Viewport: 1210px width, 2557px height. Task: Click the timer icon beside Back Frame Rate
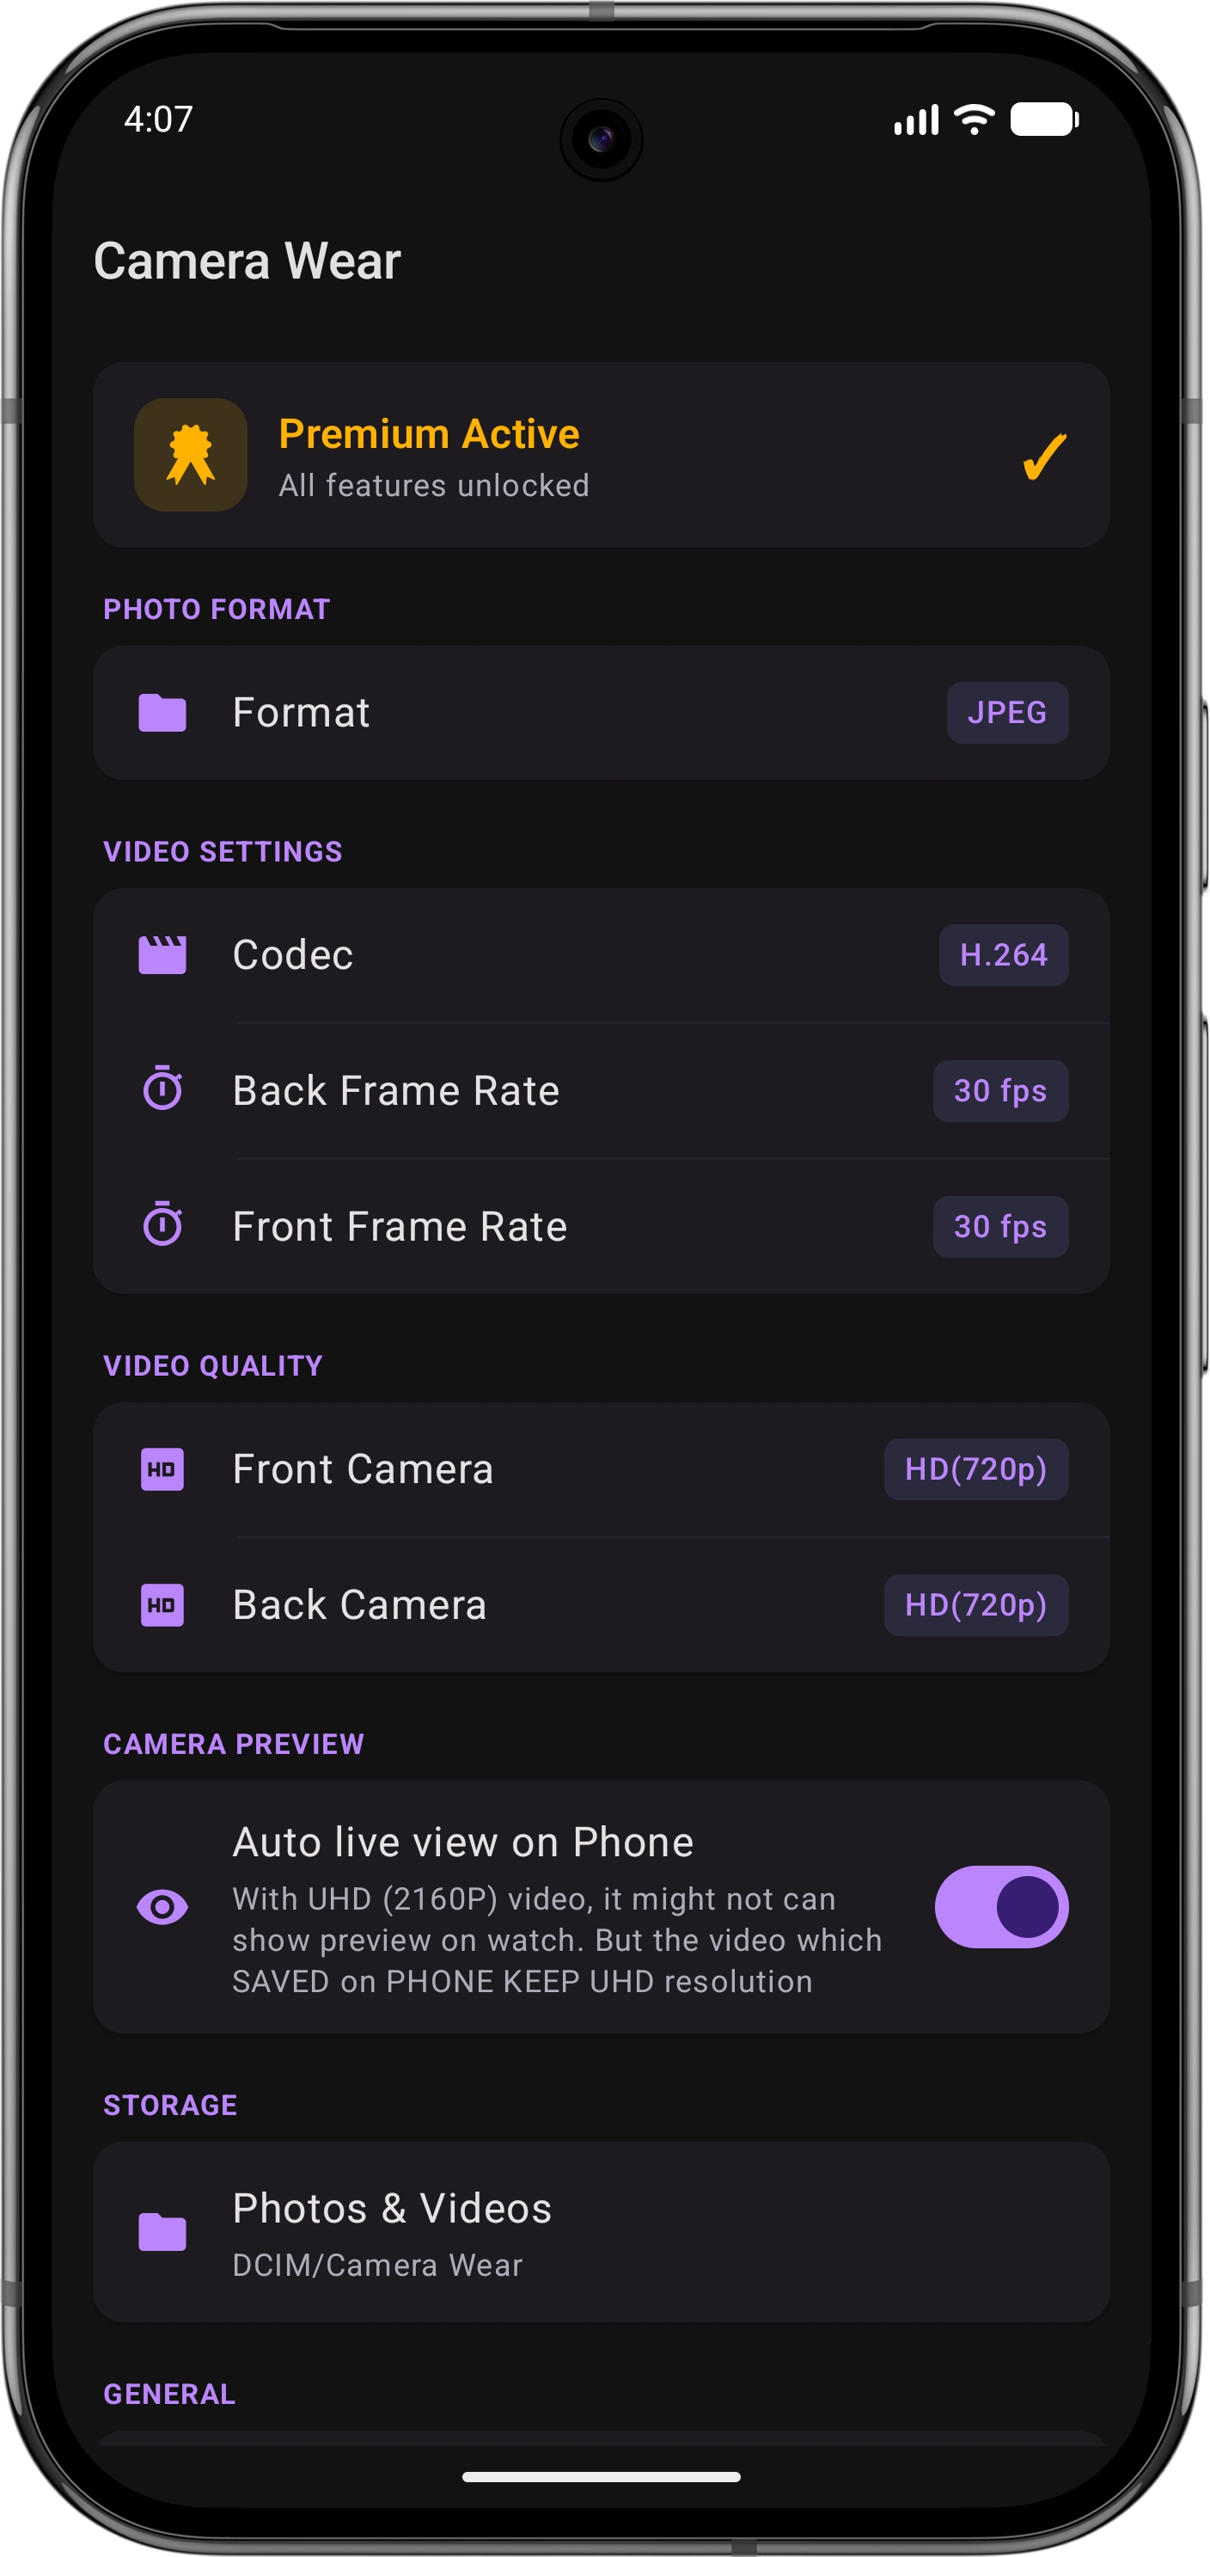tap(162, 1088)
